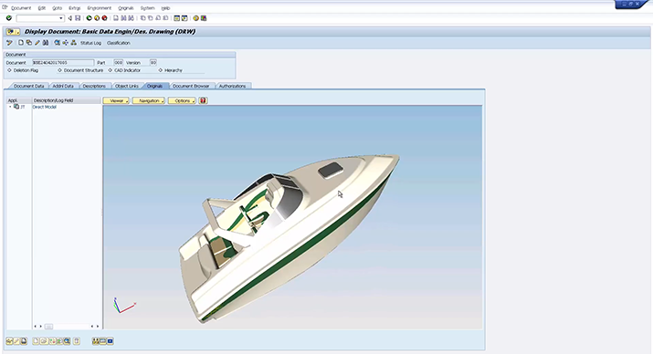Open the Options dropdown button
653x354 pixels.
tap(182, 100)
